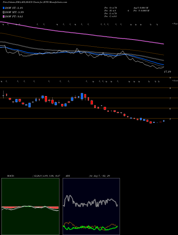Click the tallest blue candlestick near the price peak
178x235 pixels.
click(x=82, y=96)
